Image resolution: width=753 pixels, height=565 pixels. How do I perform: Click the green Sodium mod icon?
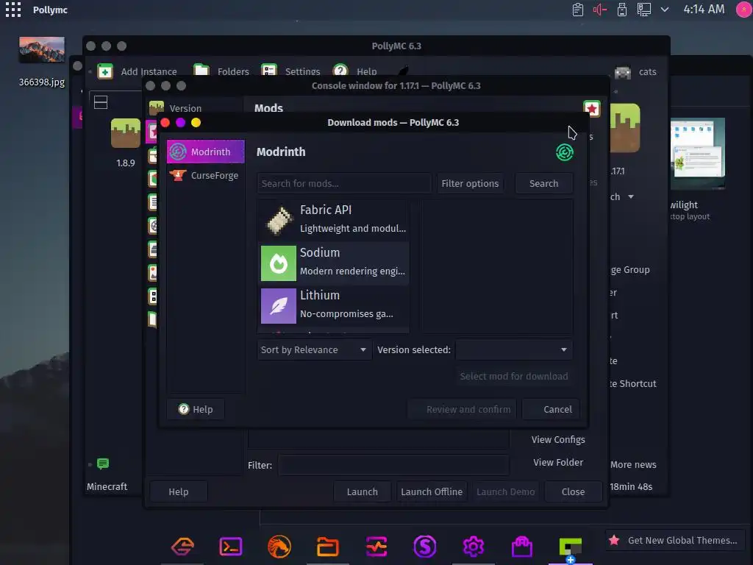pyautogui.click(x=279, y=263)
